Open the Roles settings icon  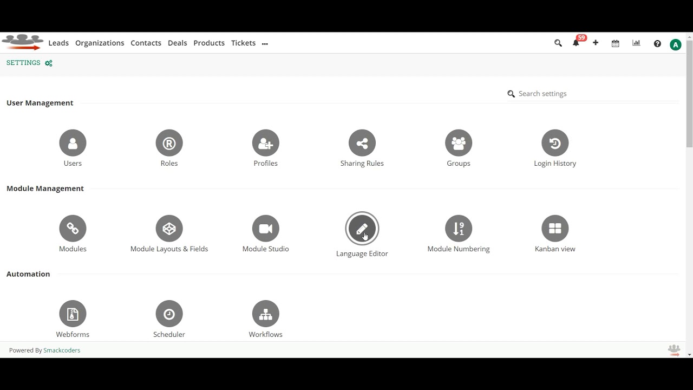pos(169,143)
